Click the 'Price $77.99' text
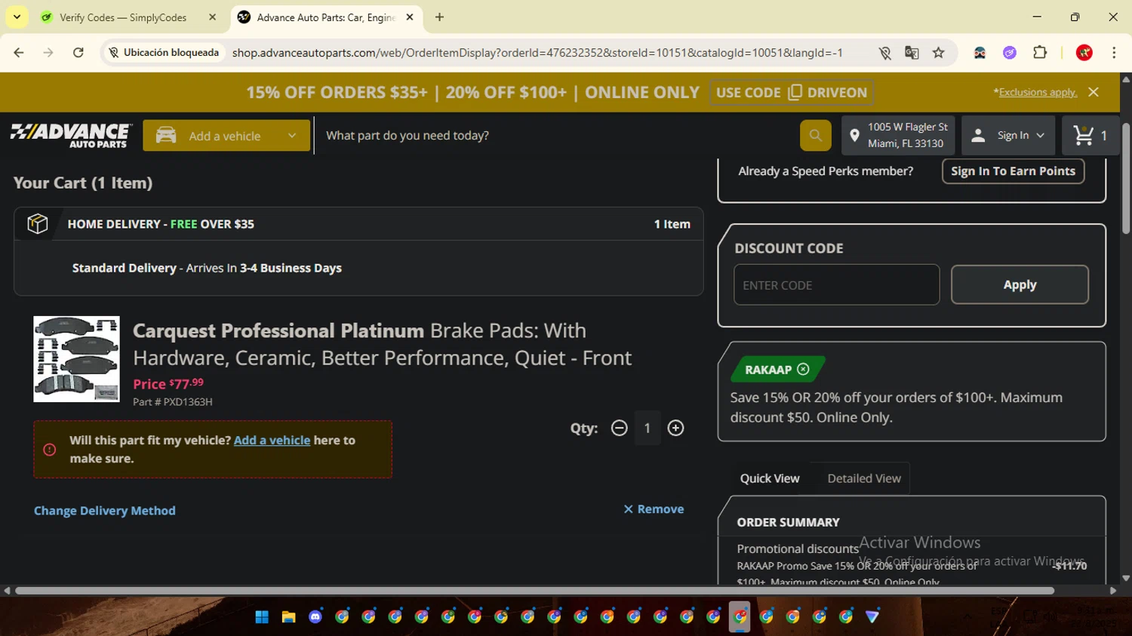The width and height of the screenshot is (1132, 636). (x=168, y=383)
